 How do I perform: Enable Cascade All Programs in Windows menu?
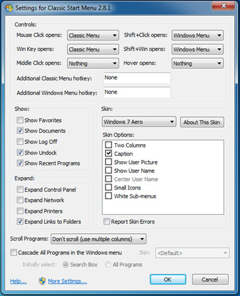[14, 252]
